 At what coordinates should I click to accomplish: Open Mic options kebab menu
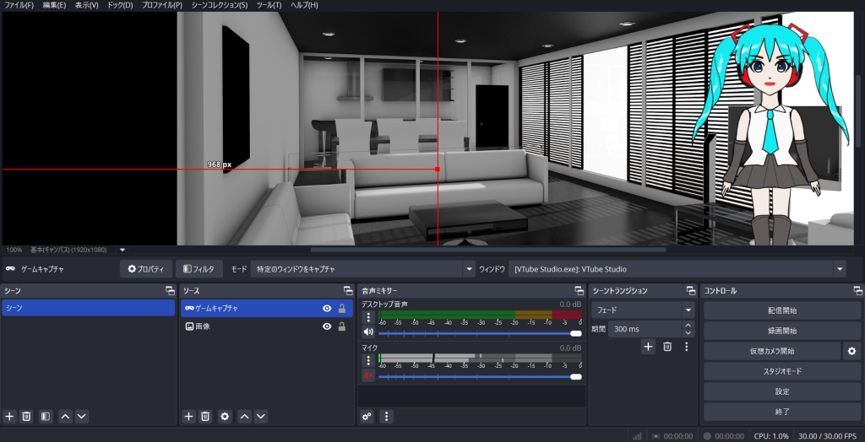pyautogui.click(x=368, y=360)
